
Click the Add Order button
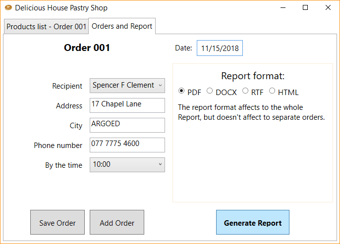pyautogui.click(x=117, y=222)
